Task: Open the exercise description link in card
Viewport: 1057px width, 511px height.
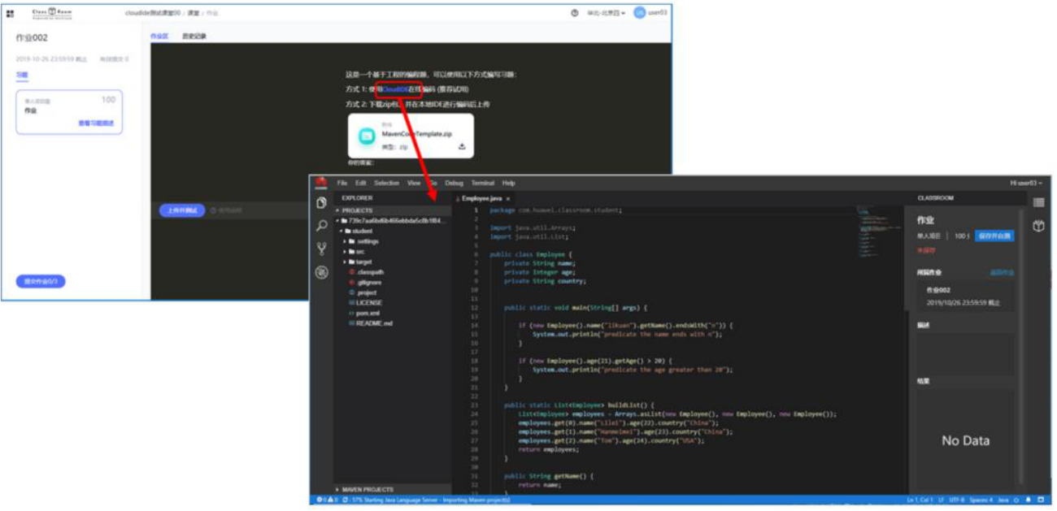Action: 95,123
